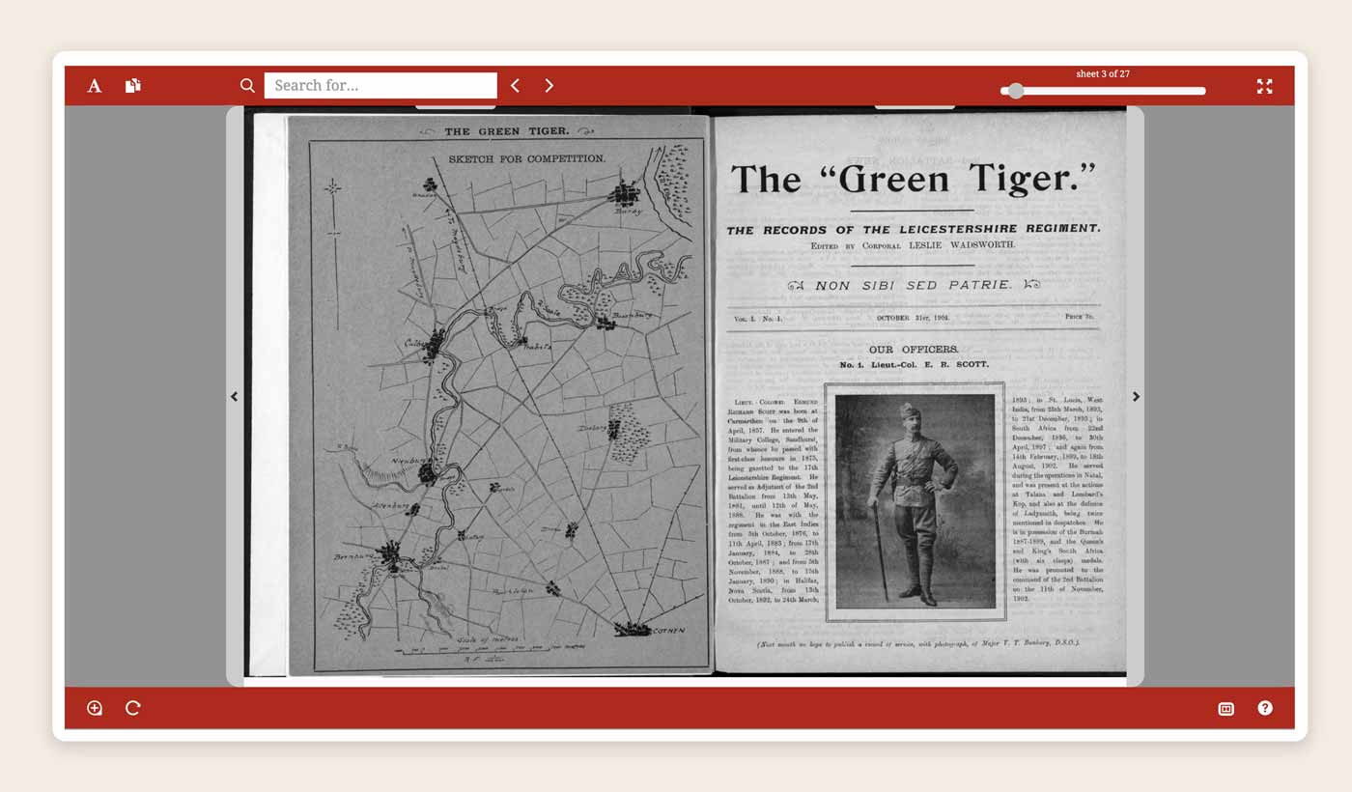Toggle the two-page view icon
Image resolution: width=1352 pixels, height=792 pixels.
click(1225, 709)
